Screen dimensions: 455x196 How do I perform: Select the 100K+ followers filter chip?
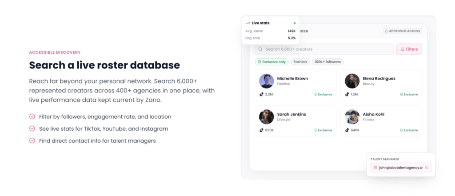pyautogui.click(x=328, y=62)
